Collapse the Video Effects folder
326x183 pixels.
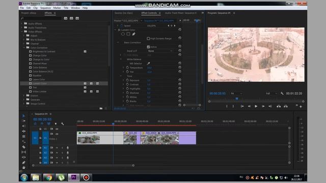[21, 32]
